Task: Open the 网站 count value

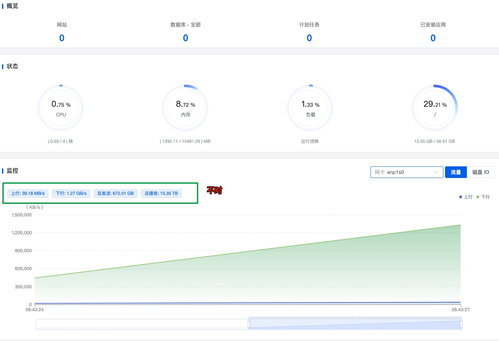Action: point(62,38)
